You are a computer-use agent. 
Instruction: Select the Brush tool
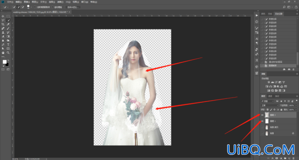coord(8,28)
